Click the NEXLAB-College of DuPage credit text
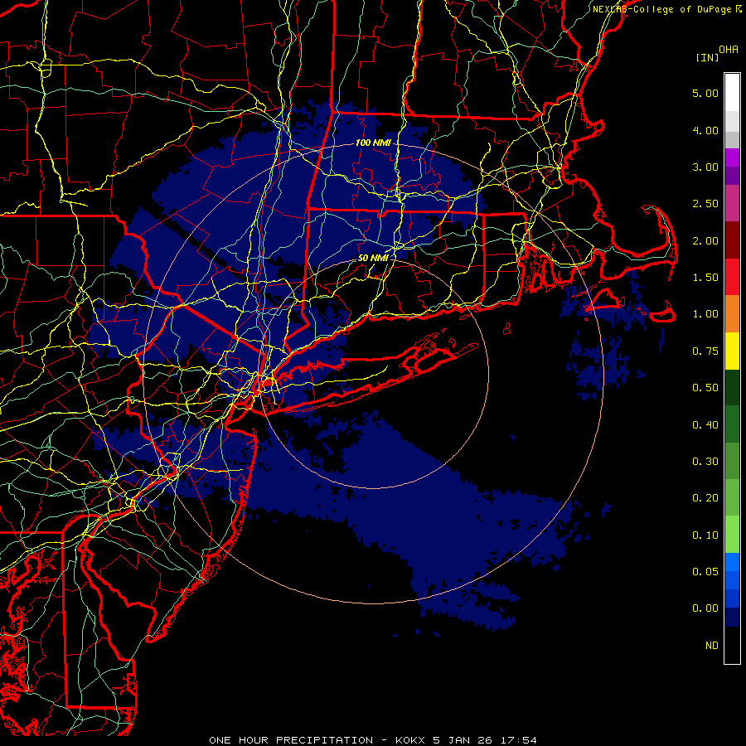746x746 pixels. pos(667,9)
